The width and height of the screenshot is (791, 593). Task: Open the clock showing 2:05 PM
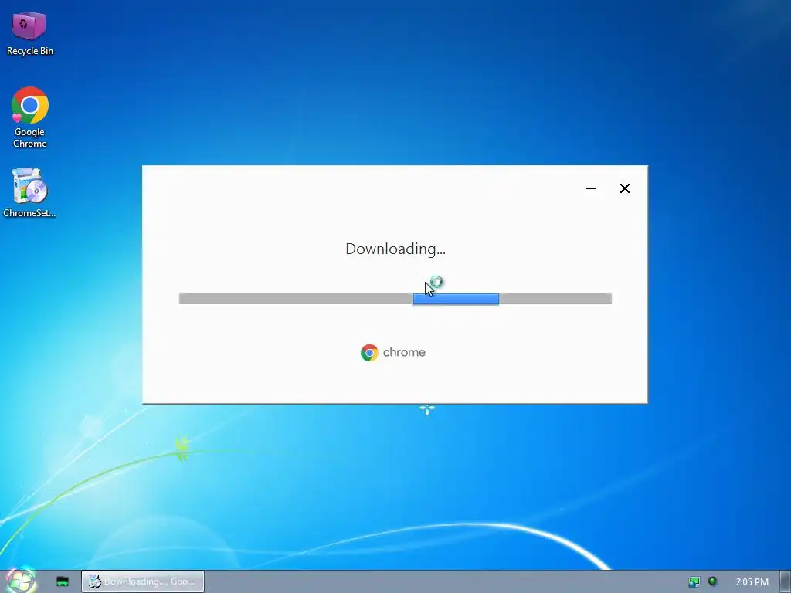pos(752,582)
